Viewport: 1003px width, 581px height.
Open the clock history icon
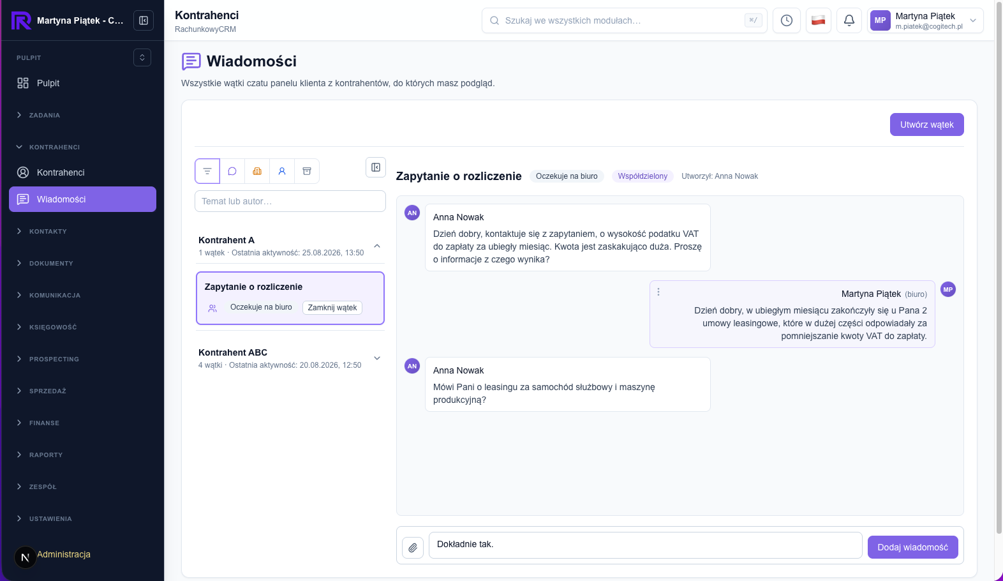787,20
